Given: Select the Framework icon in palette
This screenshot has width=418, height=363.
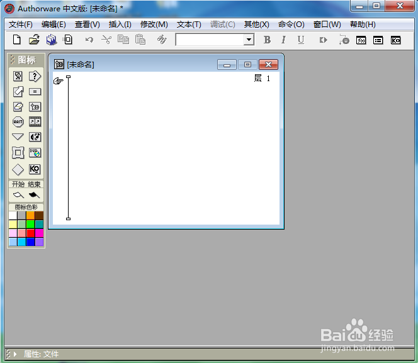Looking at the screenshot, I should click(18, 153).
